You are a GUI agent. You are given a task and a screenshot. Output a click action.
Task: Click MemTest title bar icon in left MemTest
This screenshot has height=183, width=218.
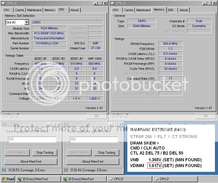4,124
